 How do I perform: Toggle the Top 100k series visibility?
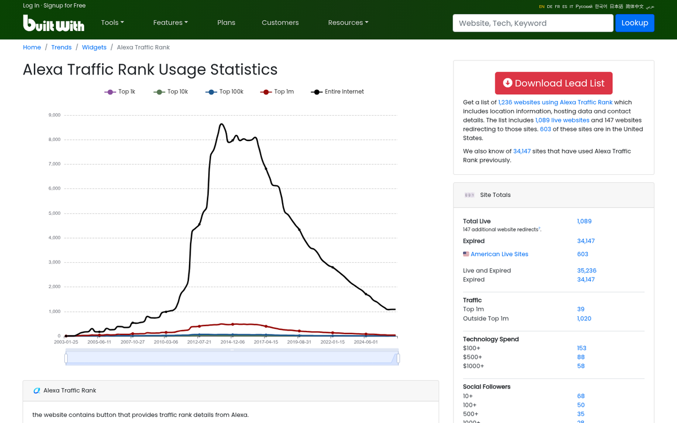pyautogui.click(x=225, y=91)
